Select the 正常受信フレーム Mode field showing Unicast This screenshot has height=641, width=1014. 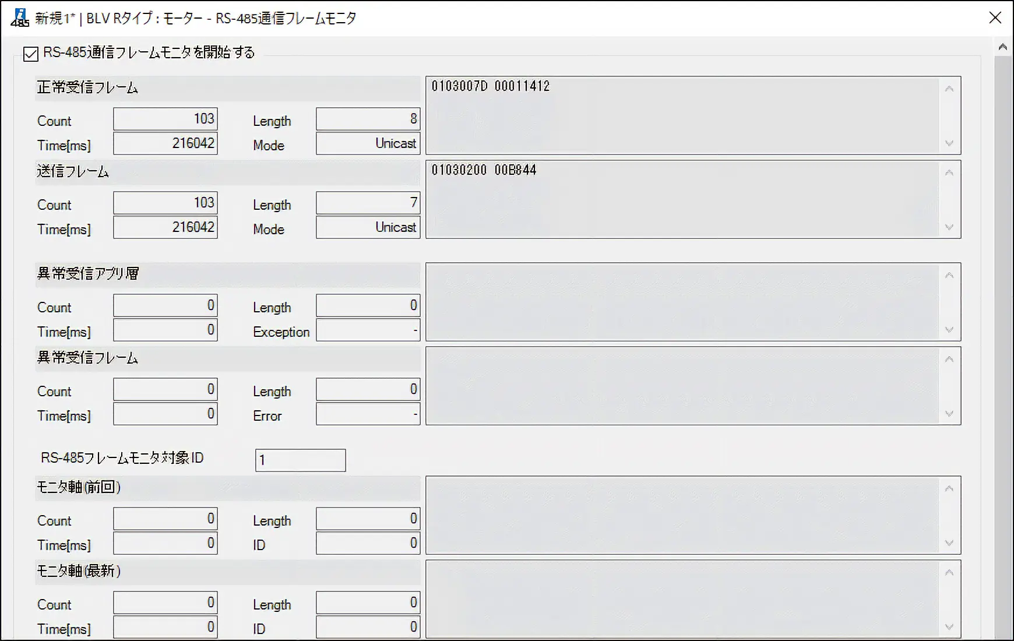(x=368, y=143)
